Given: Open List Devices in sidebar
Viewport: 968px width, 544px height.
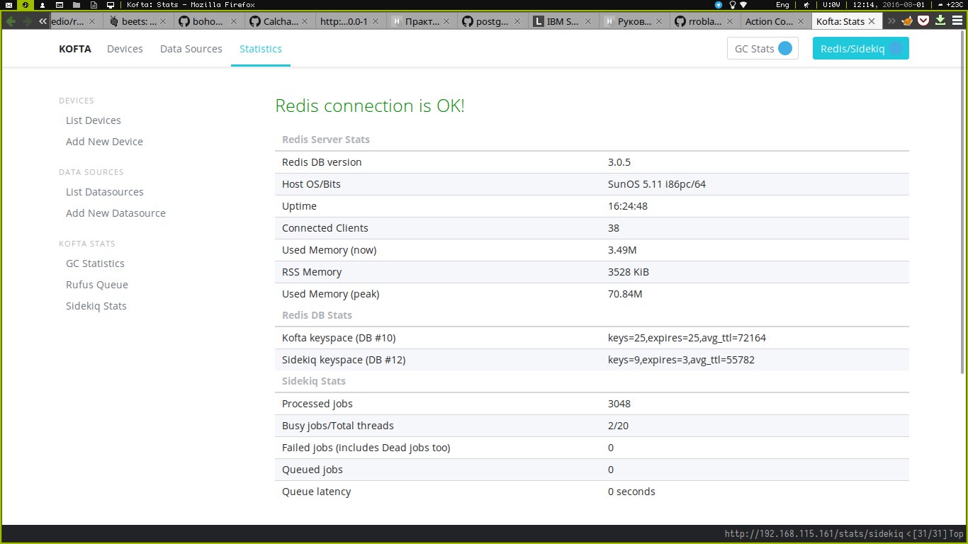Looking at the screenshot, I should pos(94,120).
